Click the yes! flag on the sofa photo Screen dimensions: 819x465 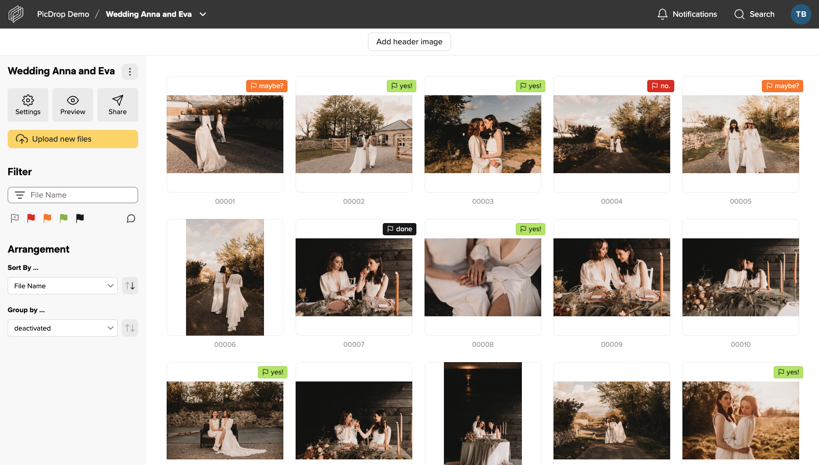click(273, 372)
